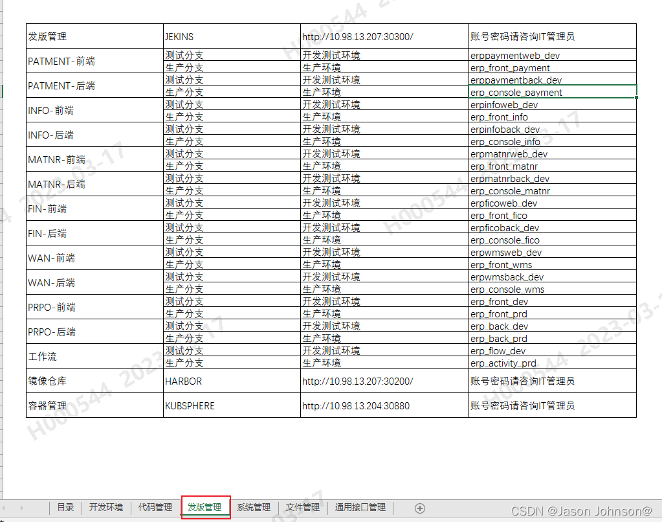Open the 系统管理 sheet tab
The height and width of the screenshot is (522, 662).
pos(254,507)
